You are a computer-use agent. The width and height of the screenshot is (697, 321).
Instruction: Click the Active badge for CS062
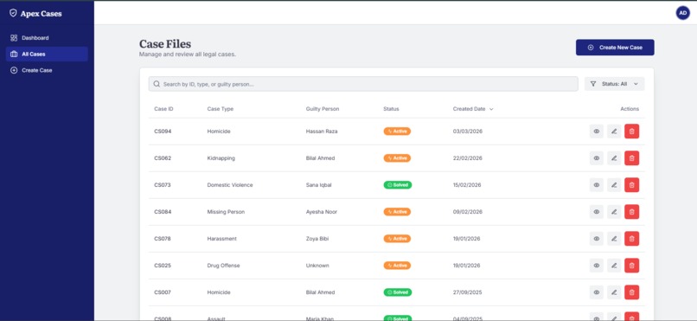(x=397, y=157)
